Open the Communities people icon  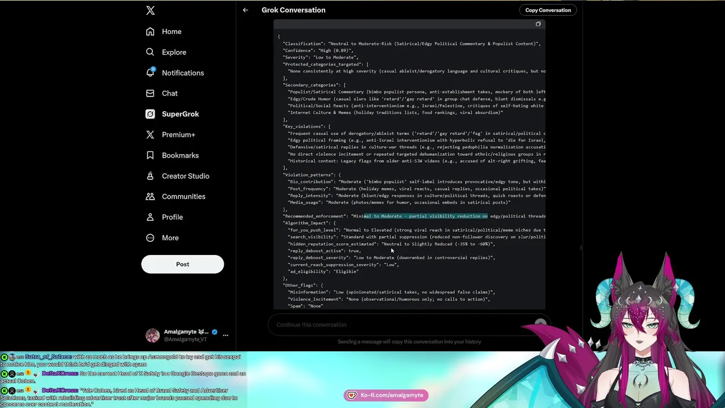coord(150,197)
